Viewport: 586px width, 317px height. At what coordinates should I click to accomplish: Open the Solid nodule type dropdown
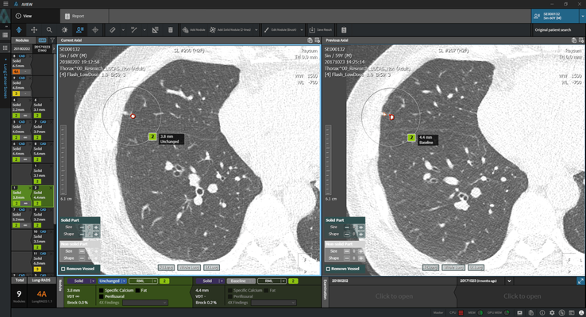pyautogui.click(x=81, y=281)
